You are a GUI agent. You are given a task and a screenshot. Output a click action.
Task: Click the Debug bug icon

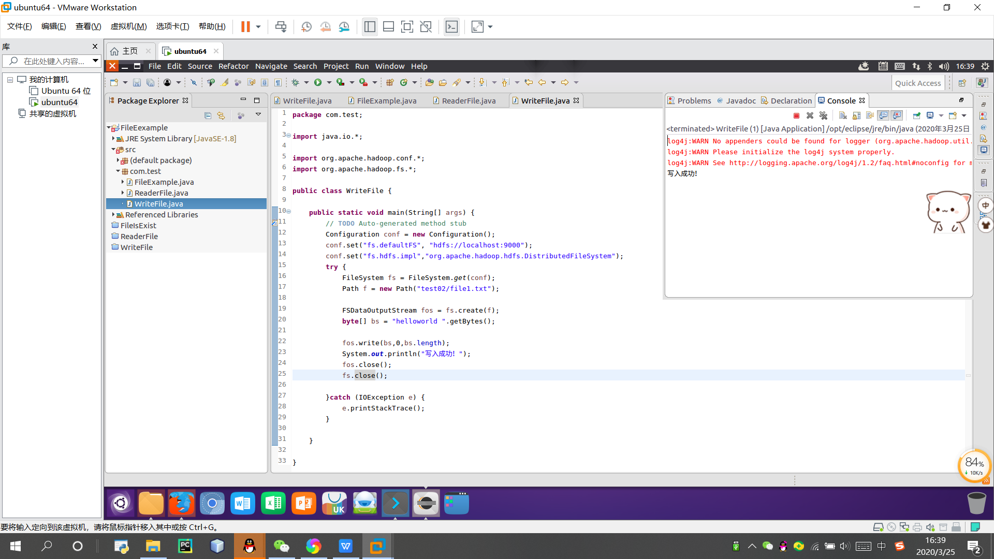pyautogui.click(x=296, y=82)
